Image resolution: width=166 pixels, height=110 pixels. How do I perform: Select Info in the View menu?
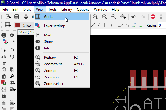pos(62,48)
